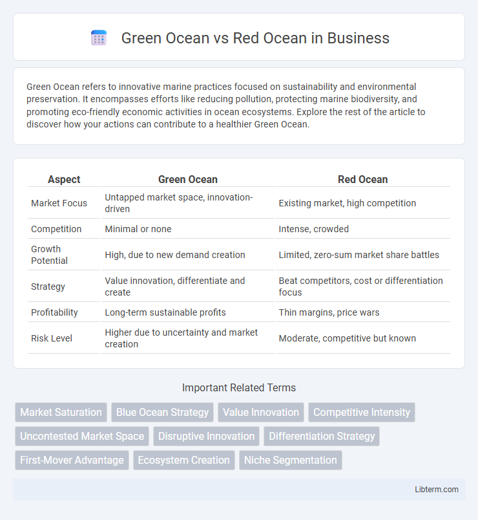This screenshot has height=520, width=478.
Task: Click the cell 'Higher due to uncertainty and market creation'
Action: (188, 338)
